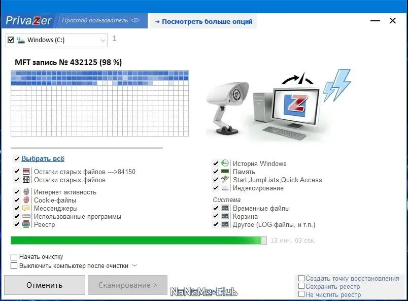Click the История Windows clock icon
This screenshot has width=408, height=301.
pos(225,163)
